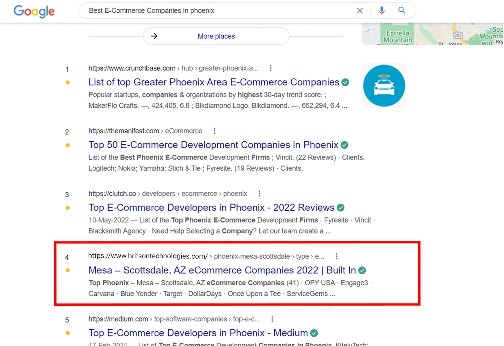The height and width of the screenshot is (346, 504).
Task: Open the three-dot menu for the britsontechnologies result
Action: 336,256
